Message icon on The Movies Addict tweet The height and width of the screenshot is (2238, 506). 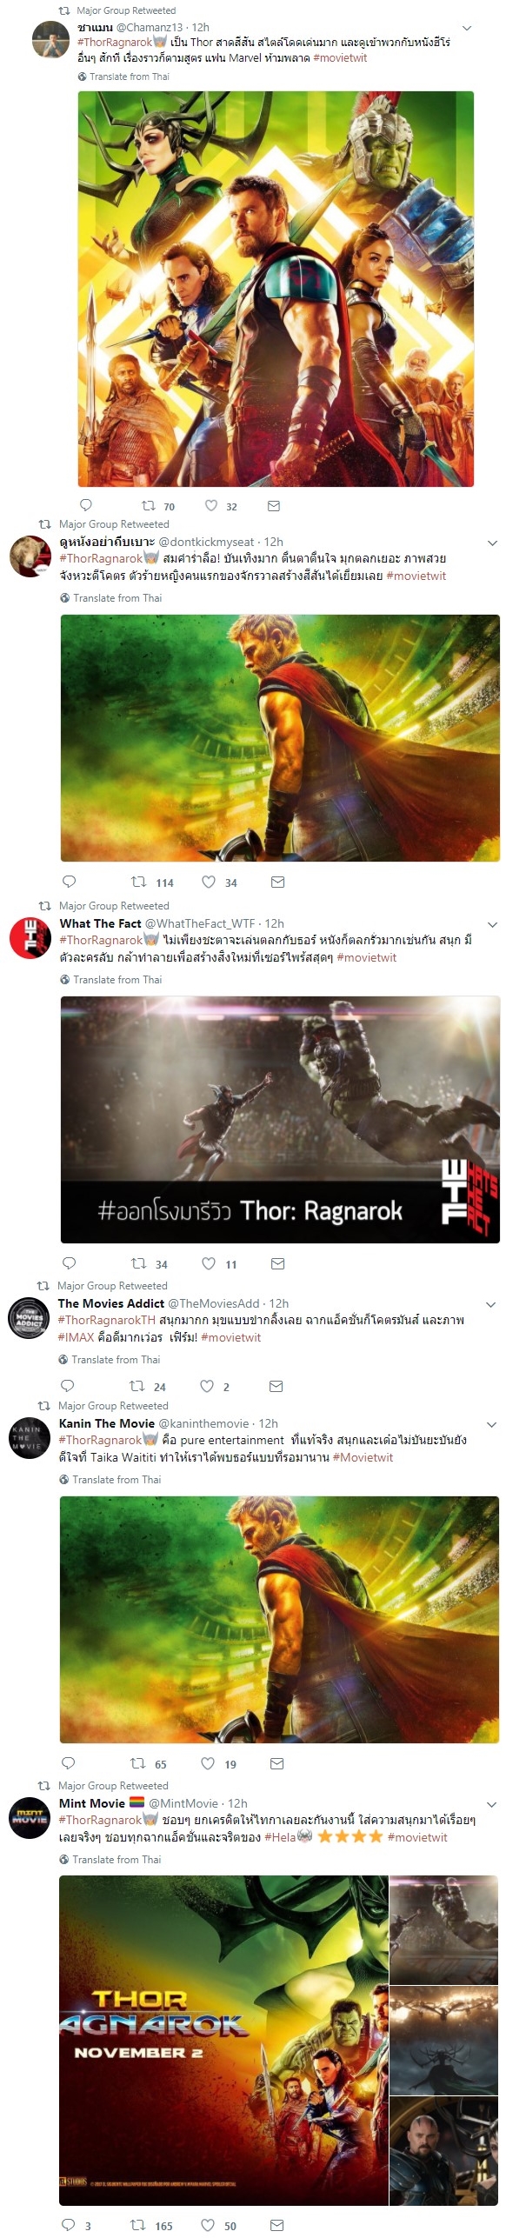(x=276, y=1385)
